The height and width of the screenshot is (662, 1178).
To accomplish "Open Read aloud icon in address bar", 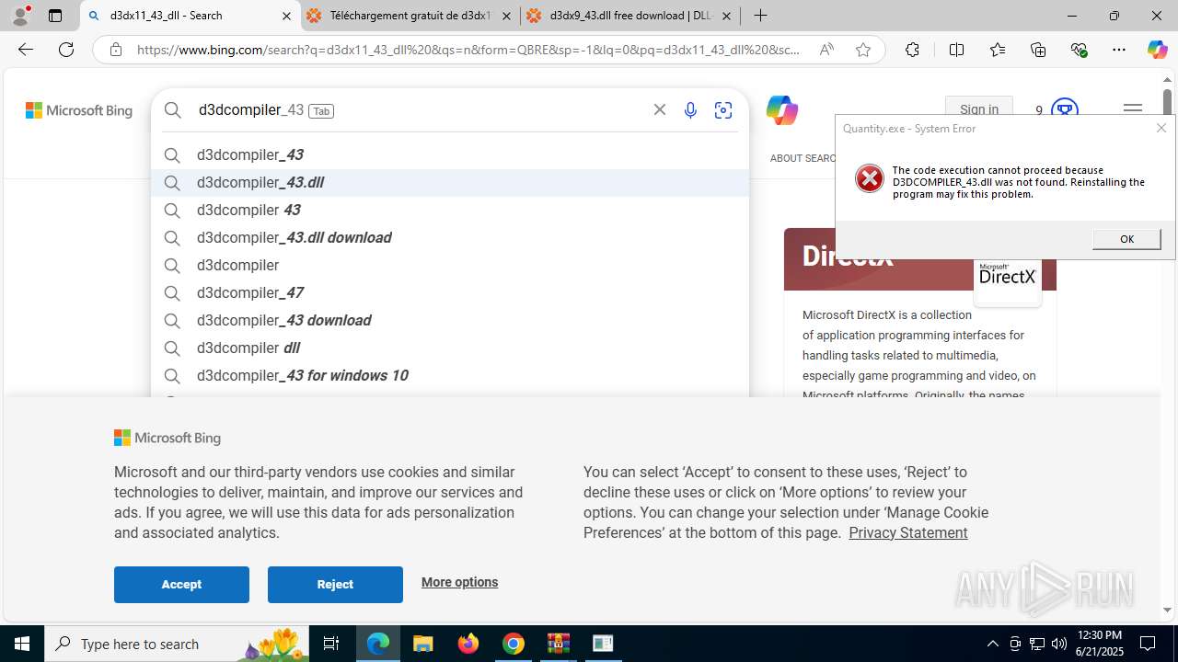I will [x=826, y=50].
